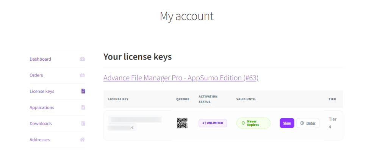Open Advance File Manager Pro product link

click(181, 78)
